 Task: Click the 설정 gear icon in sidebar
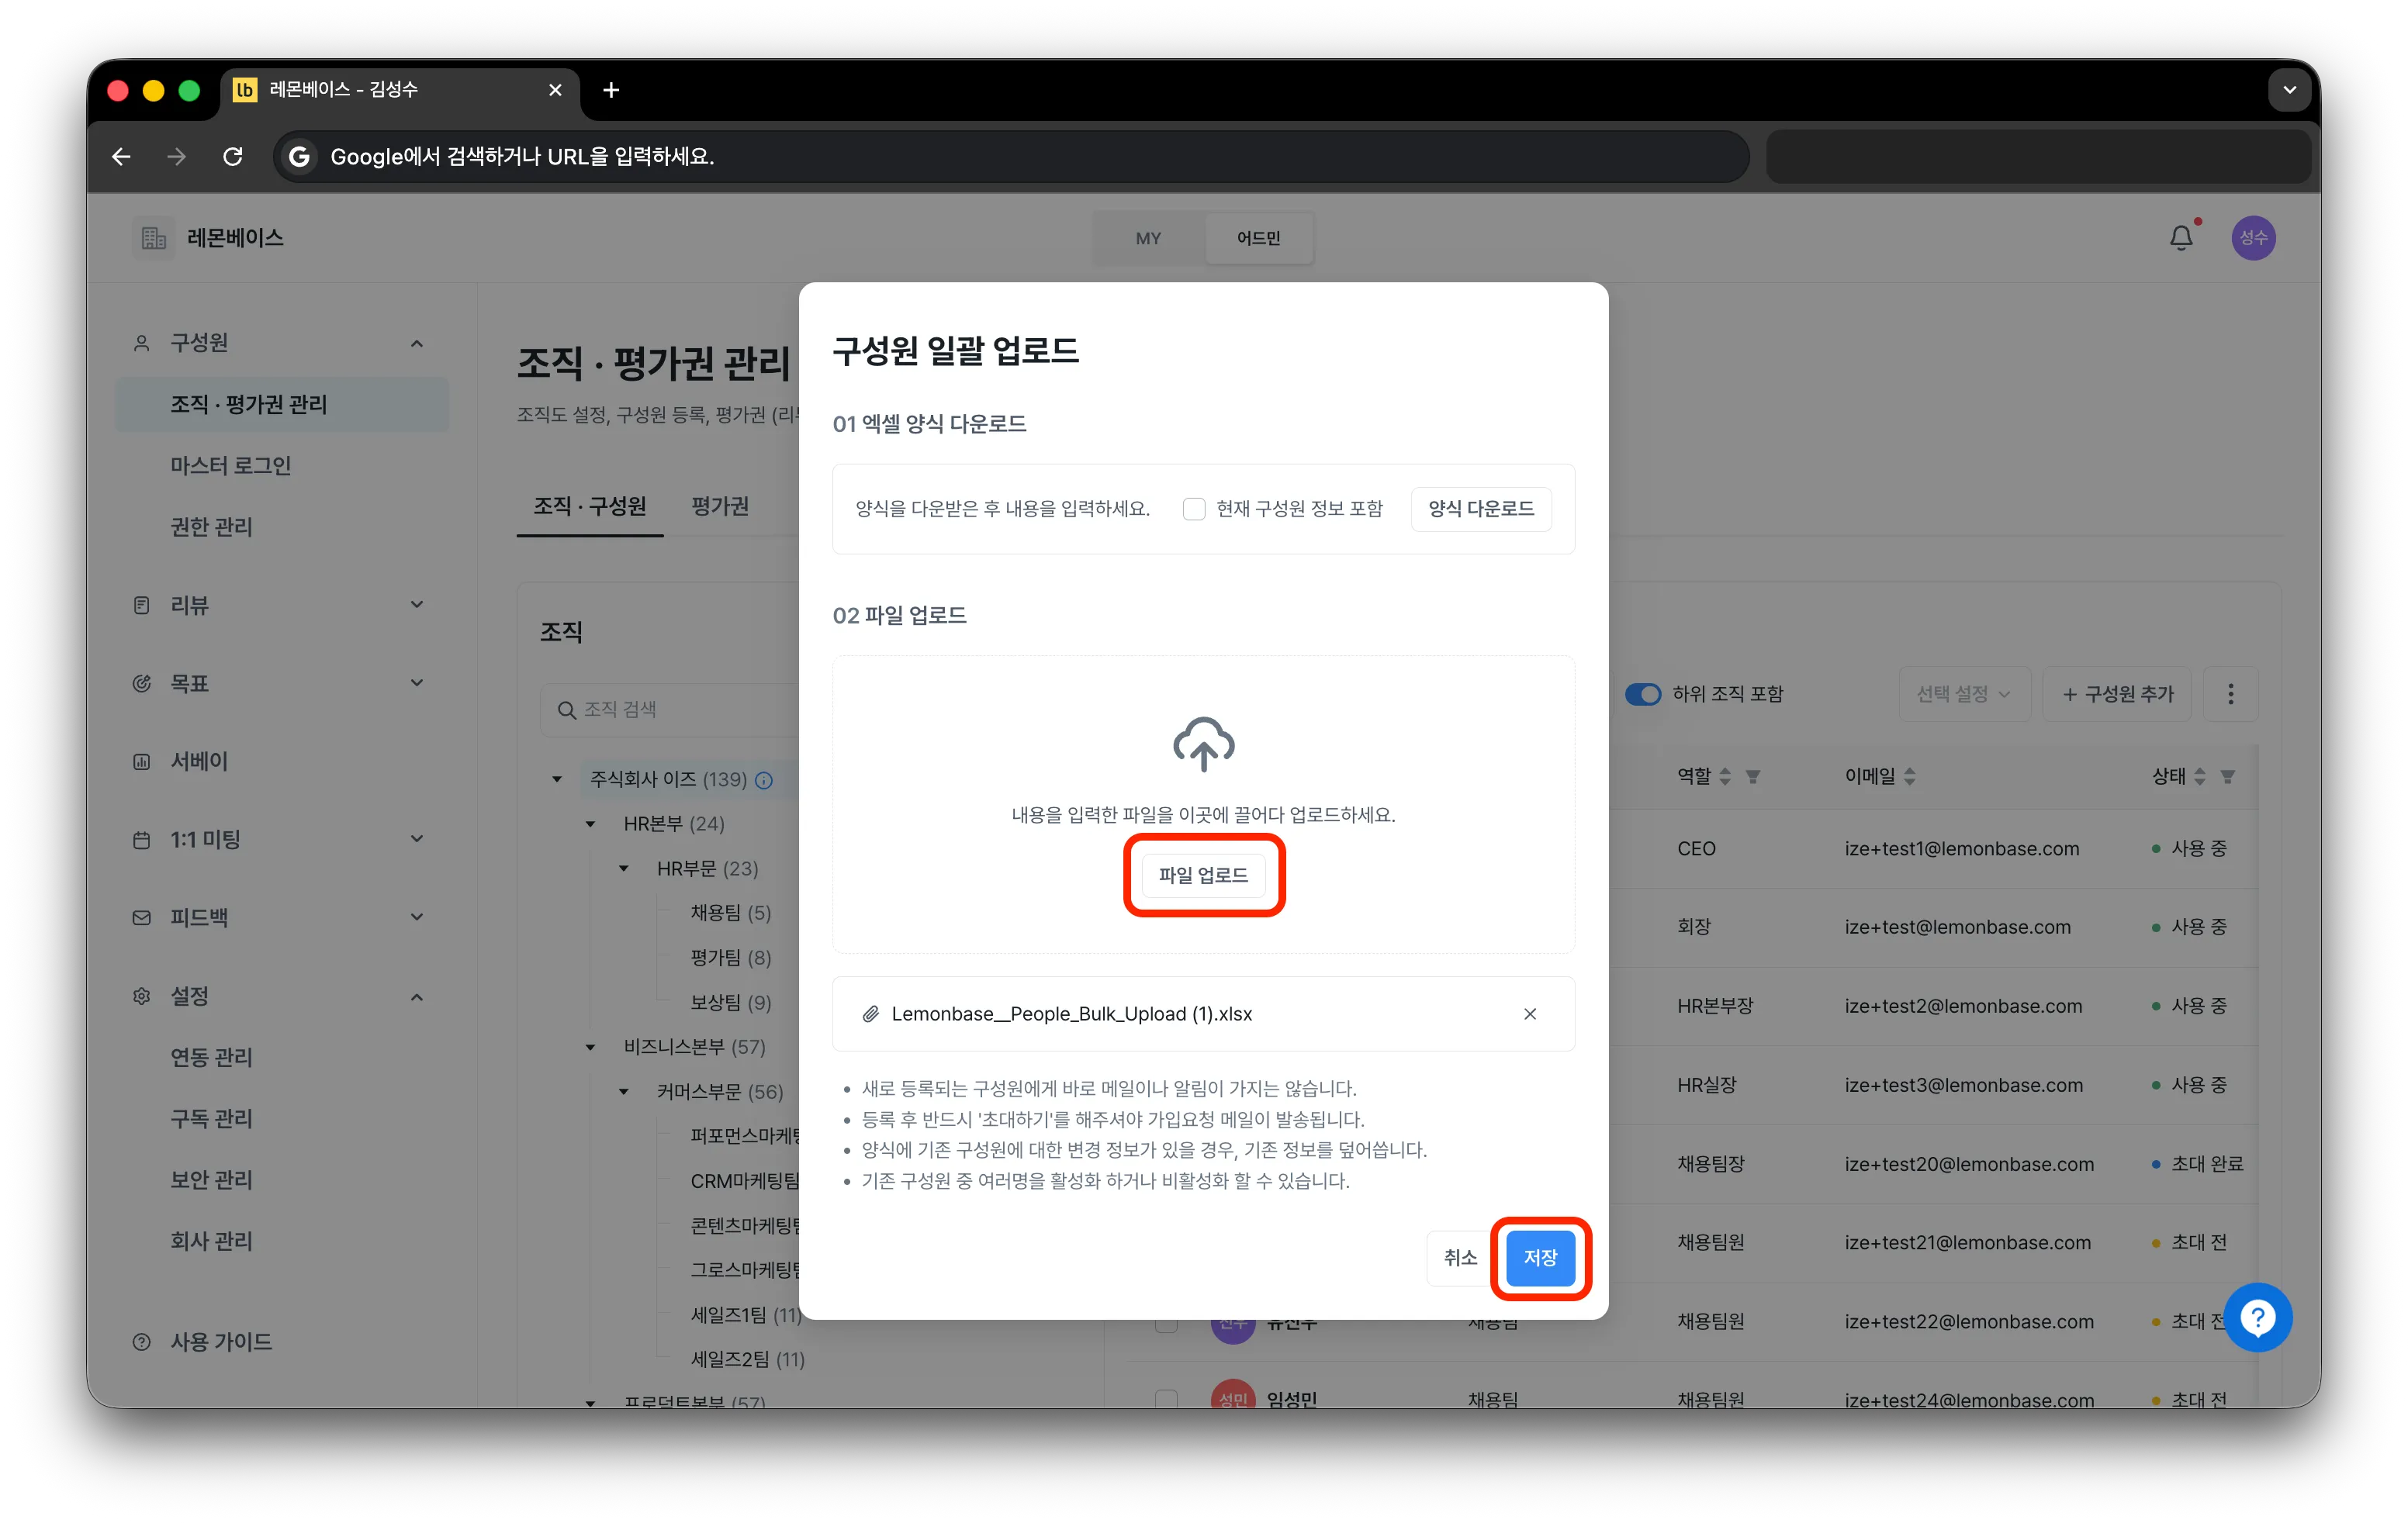pyautogui.click(x=142, y=996)
